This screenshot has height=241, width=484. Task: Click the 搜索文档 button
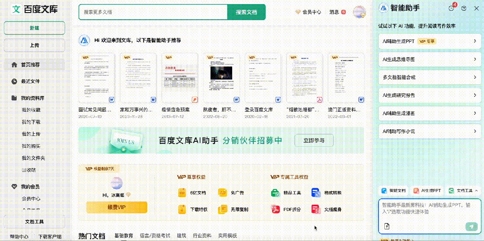point(246,12)
